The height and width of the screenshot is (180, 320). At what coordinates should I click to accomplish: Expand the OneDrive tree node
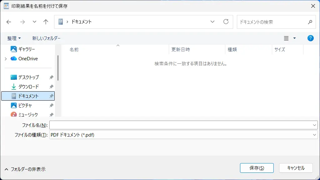tap(6, 59)
